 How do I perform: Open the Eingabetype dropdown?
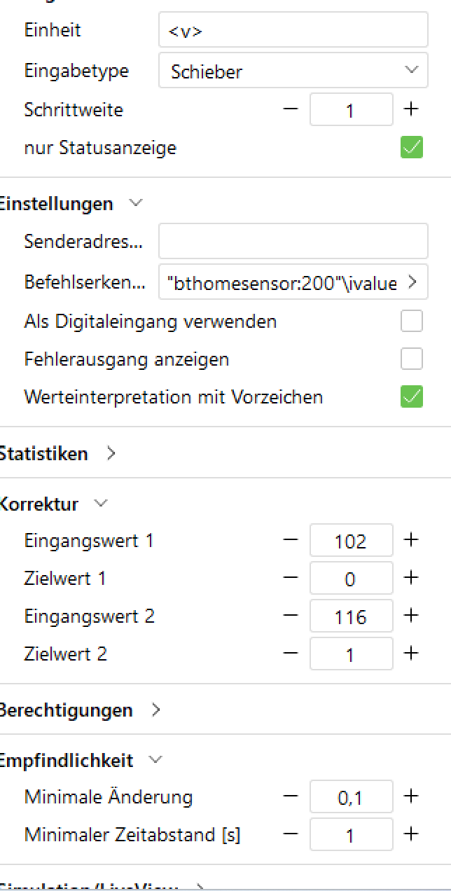tap(293, 71)
